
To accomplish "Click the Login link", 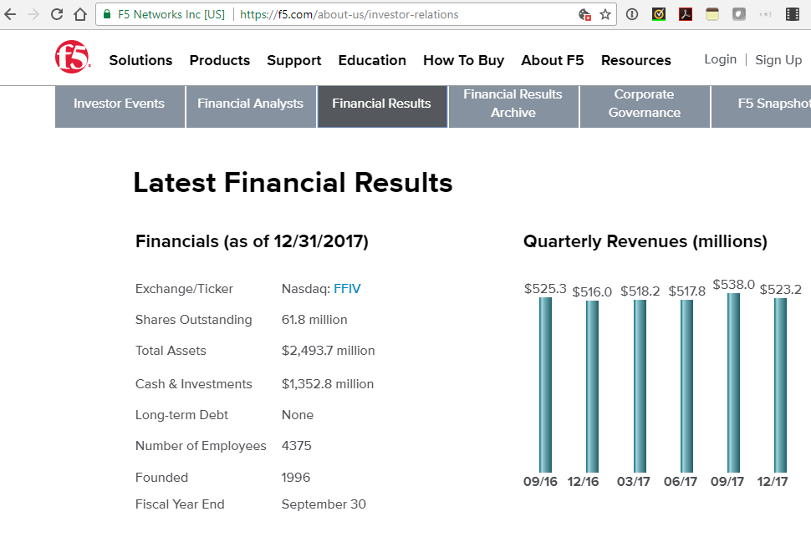I will [720, 59].
